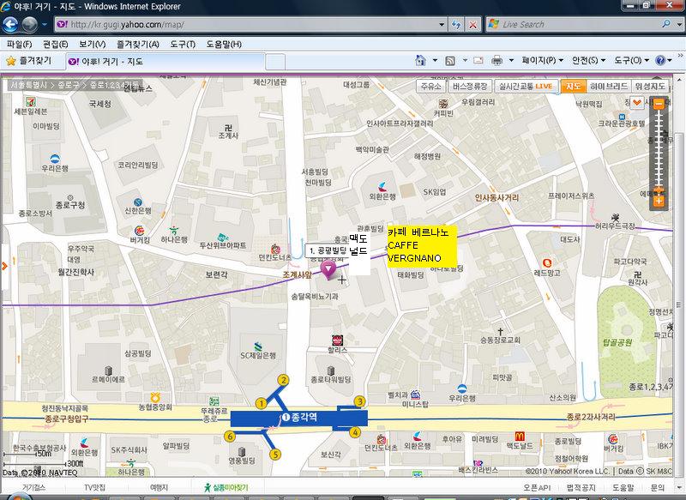
Task: Toggle the parking lot (주유소) overlay
Action: pyautogui.click(x=430, y=86)
